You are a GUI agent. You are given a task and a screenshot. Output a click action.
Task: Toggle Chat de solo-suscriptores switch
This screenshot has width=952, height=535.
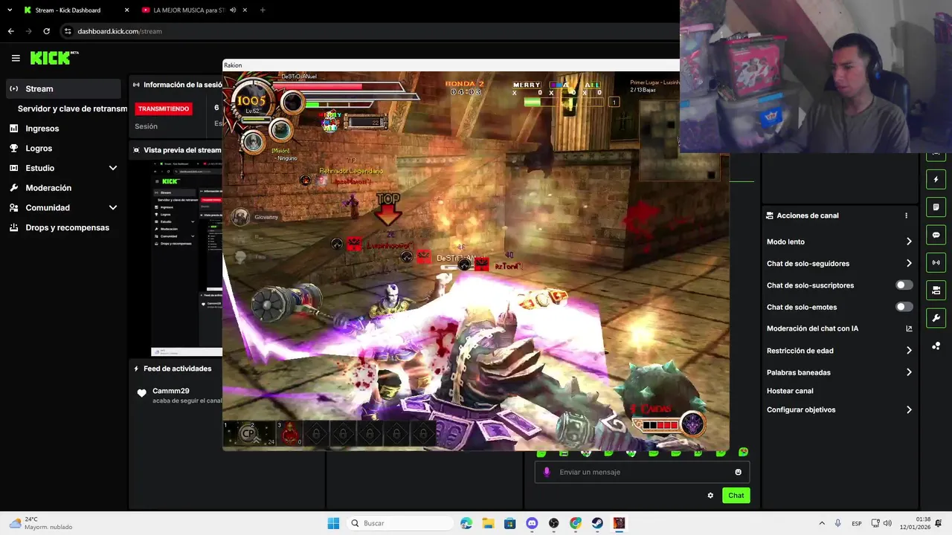coord(904,285)
